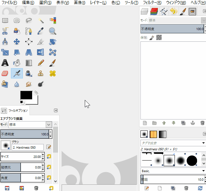Open the tool options panel menu arrow
This screenshot has width=206, height=191.
pos(56,111)
